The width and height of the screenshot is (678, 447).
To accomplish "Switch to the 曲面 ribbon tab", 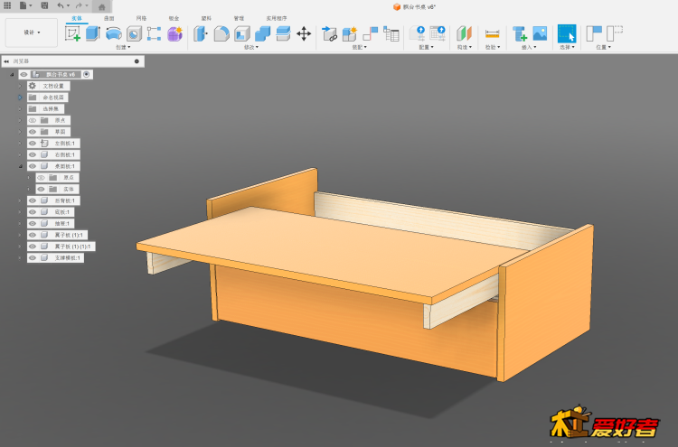I will [x=108, y=17].
